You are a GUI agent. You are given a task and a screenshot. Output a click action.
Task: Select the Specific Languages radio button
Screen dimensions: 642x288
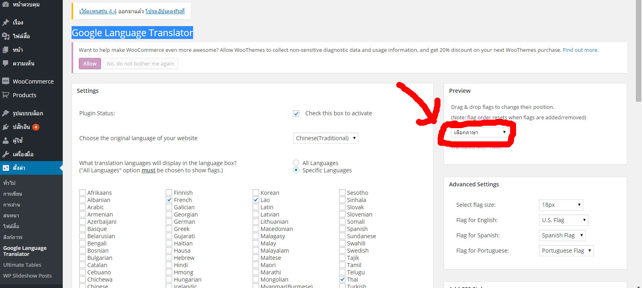click(296, 170)
